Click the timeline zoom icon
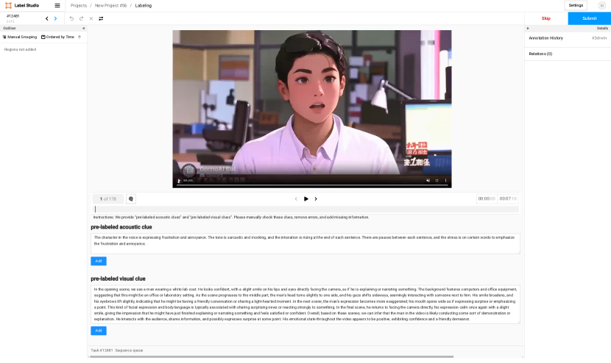The height and width of the screenshot is (363, 611). tap(131, 198)
